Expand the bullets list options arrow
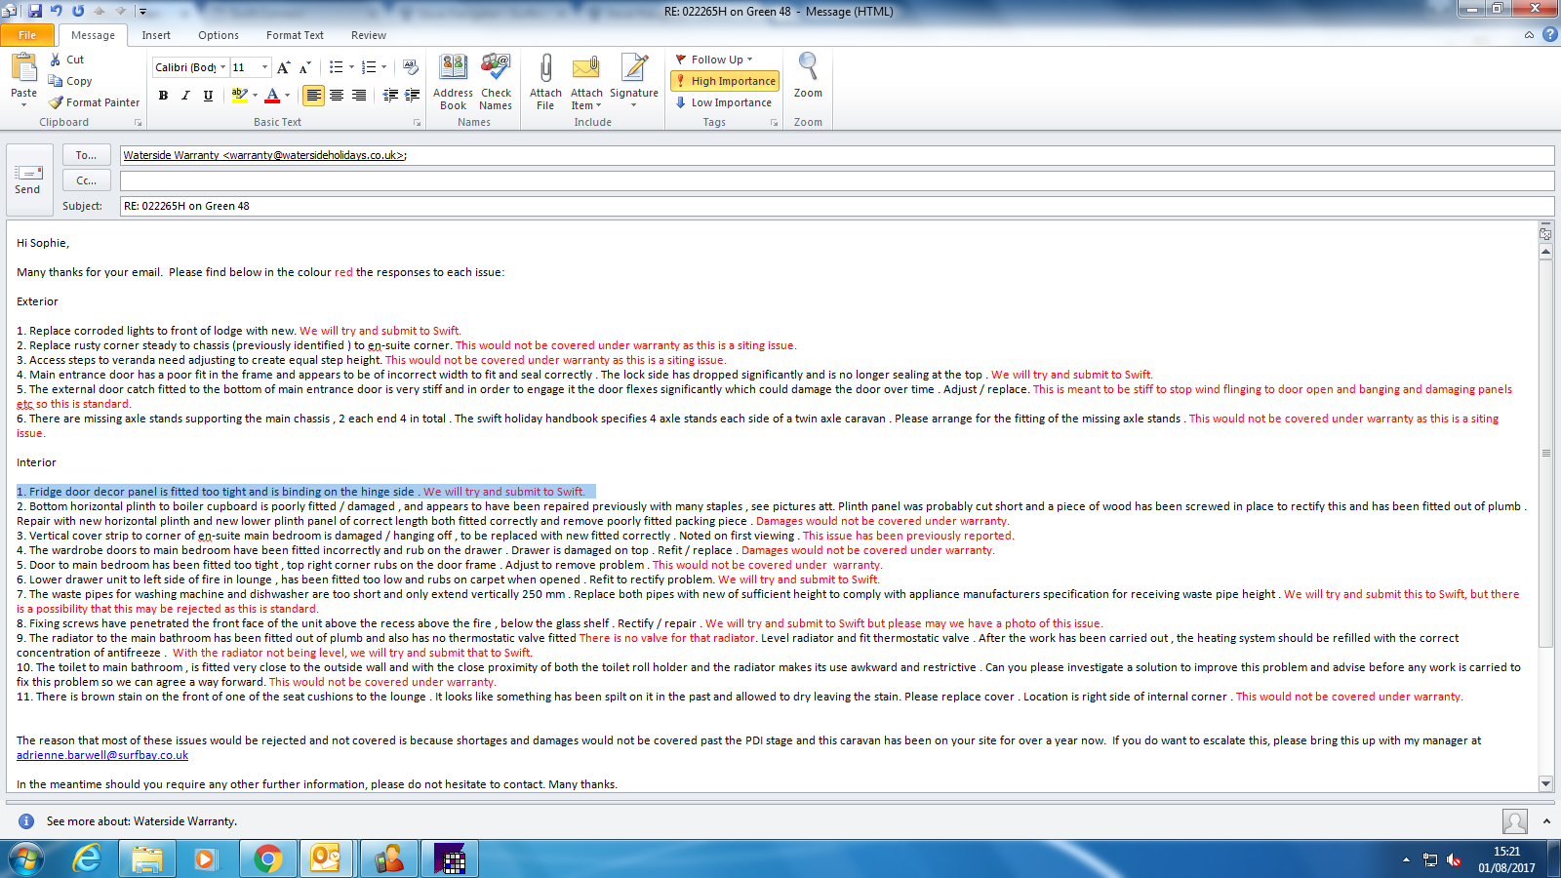 350,67
